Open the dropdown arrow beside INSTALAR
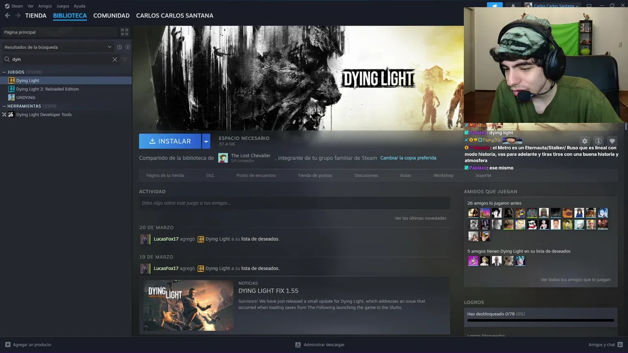 tap(206, 141)
